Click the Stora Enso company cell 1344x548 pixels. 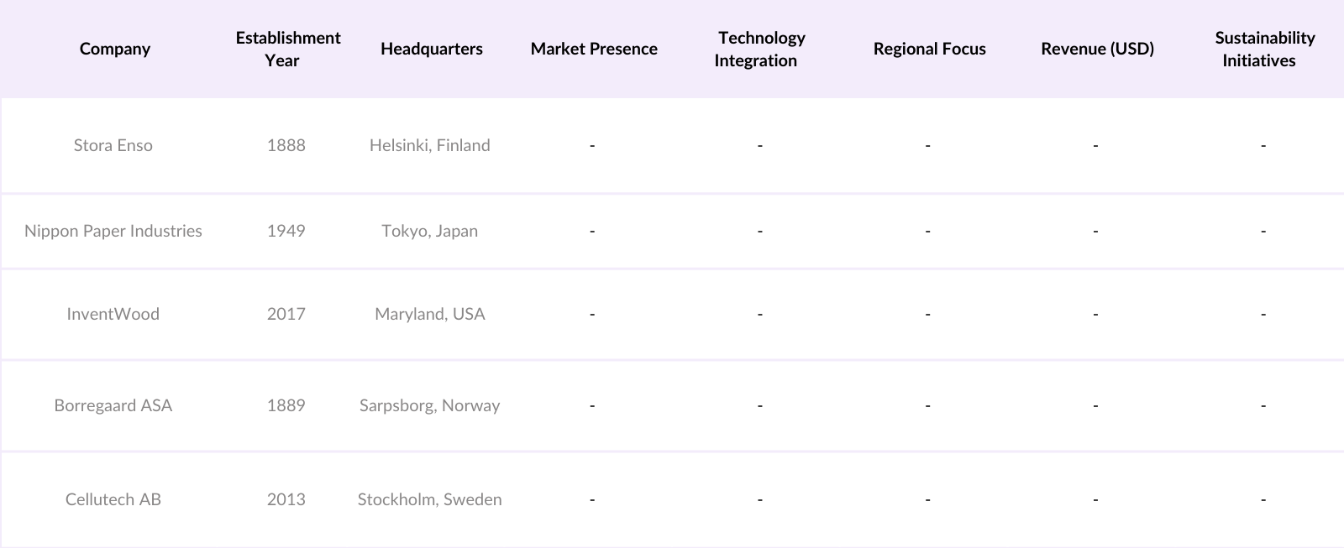pyautogui.click(x=113, y=145)
